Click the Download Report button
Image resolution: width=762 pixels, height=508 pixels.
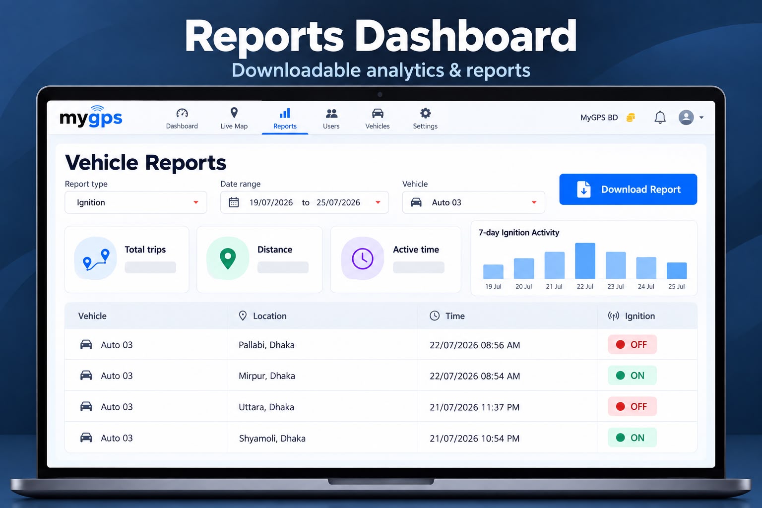[x=628, y=189]
